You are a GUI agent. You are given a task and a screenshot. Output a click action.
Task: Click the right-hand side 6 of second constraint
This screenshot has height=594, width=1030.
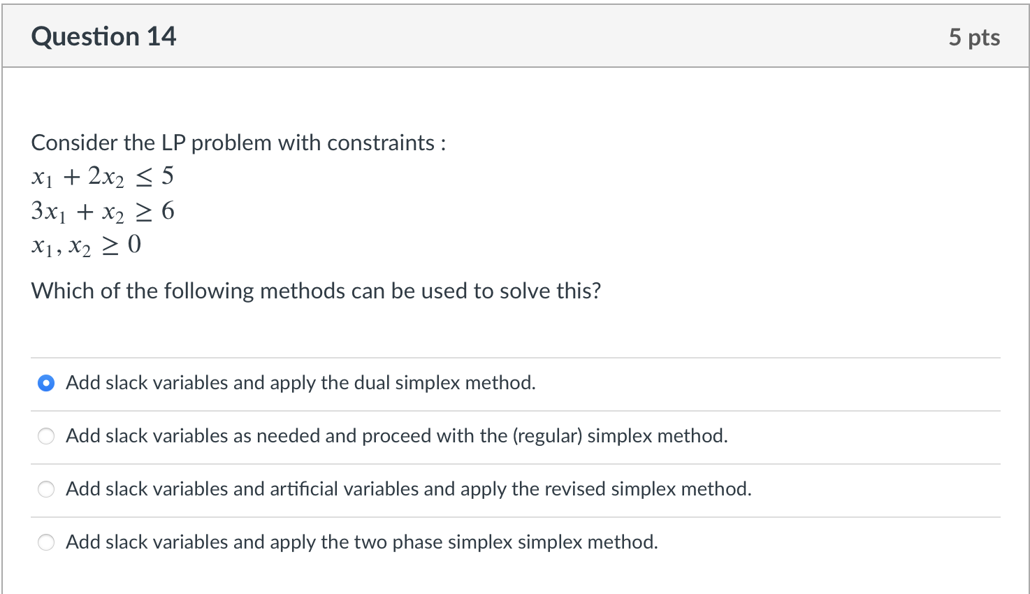click(168, 210)
